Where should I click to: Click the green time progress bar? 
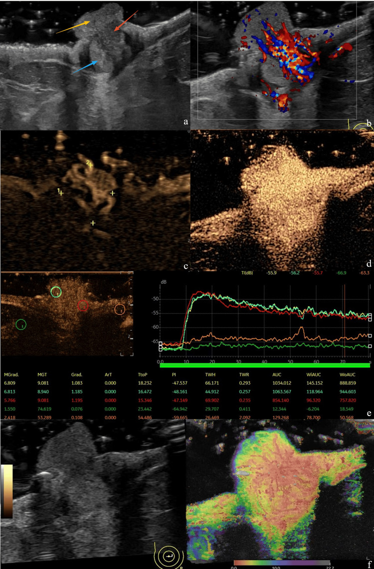(x=265, y=366)
